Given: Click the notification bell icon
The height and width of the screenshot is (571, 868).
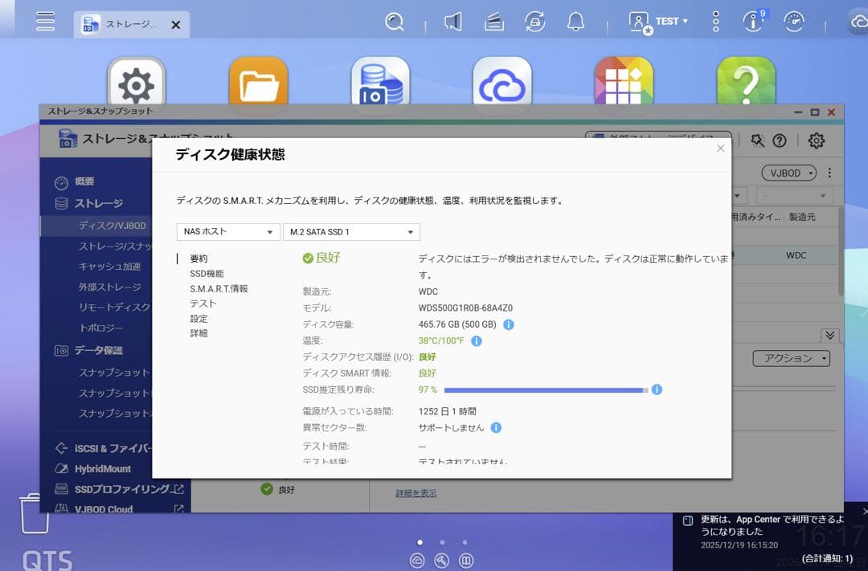Looking at the screenshot, I should (576, 21).
